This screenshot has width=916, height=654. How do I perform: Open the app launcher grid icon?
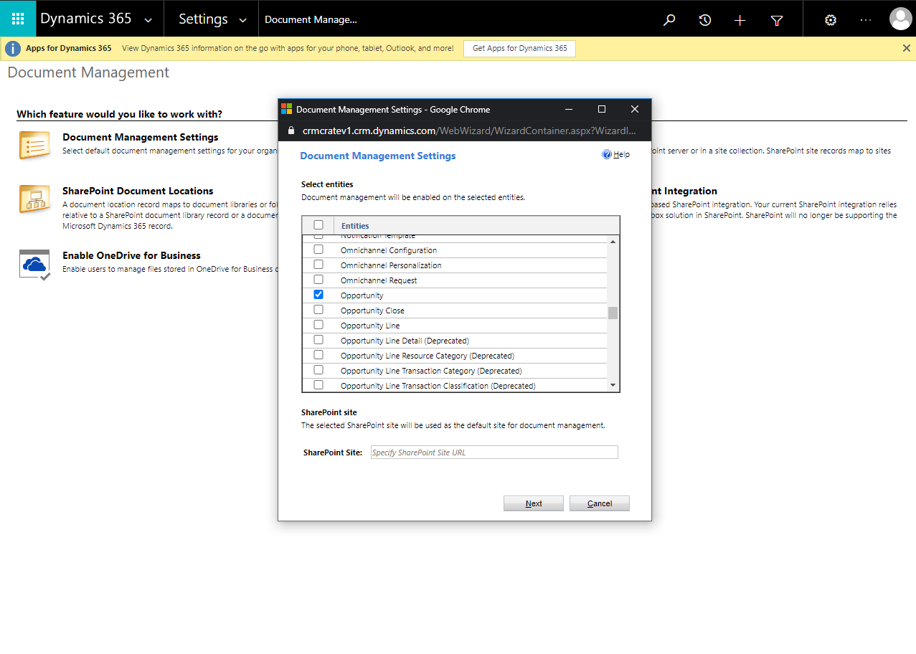(17, 19)
